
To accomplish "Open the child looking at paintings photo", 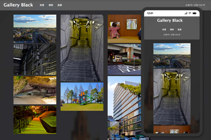I will pyautogui.click(x=124, y=29).
